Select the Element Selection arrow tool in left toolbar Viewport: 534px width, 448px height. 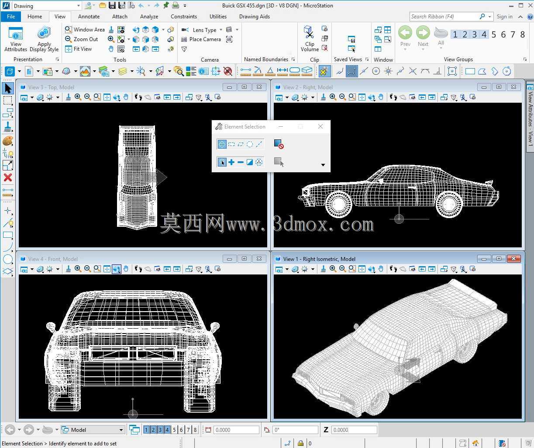pyautogui.click(x=8, y=88)
